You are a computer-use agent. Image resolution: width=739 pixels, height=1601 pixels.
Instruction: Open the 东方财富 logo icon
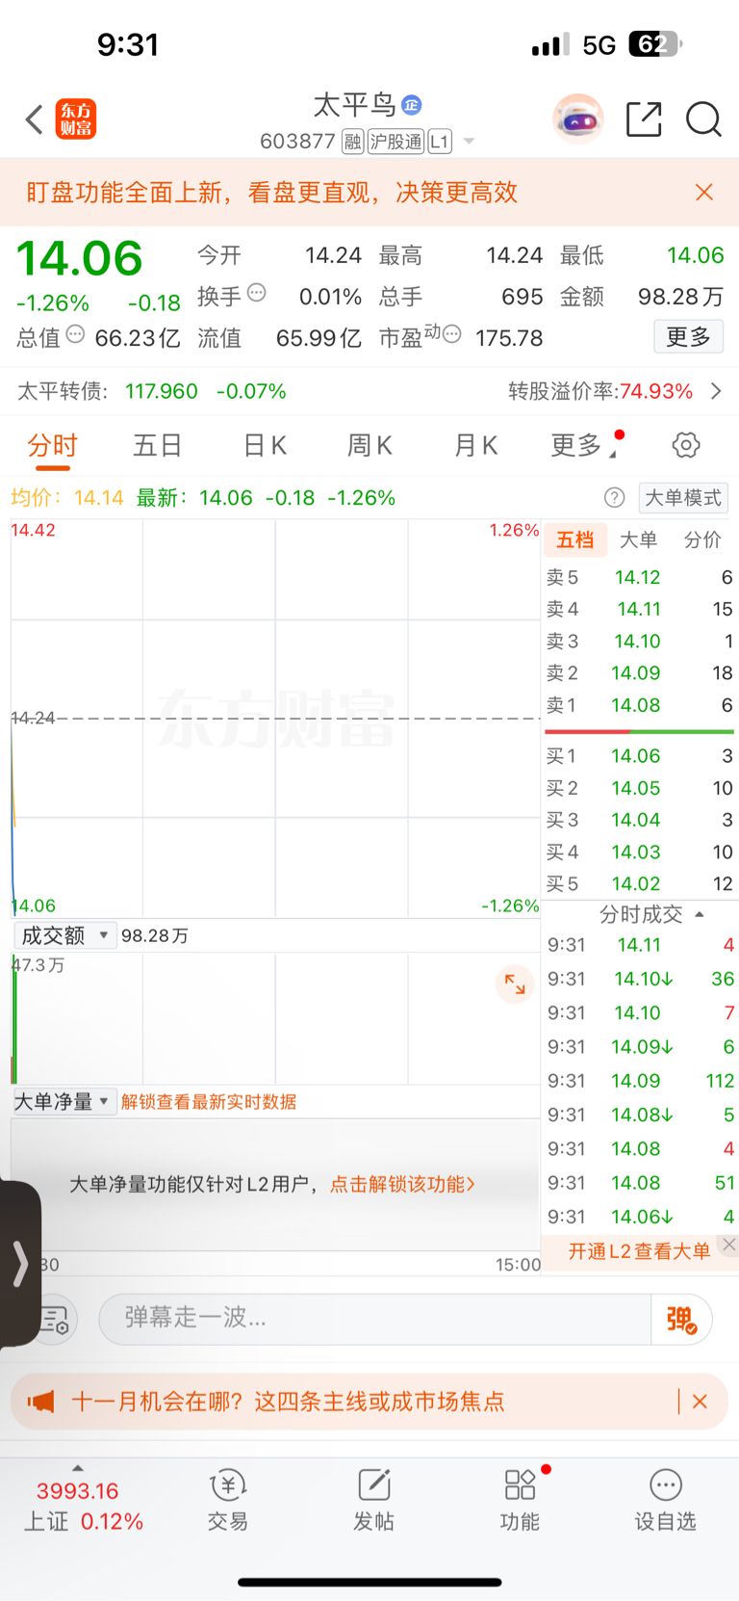(x=76, y=119)
